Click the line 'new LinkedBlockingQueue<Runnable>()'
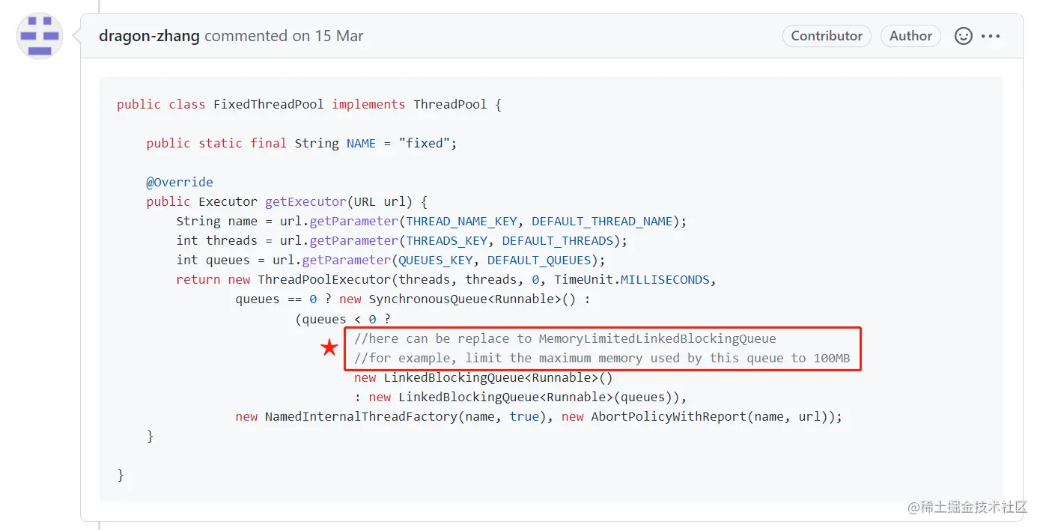 [484, 377]
